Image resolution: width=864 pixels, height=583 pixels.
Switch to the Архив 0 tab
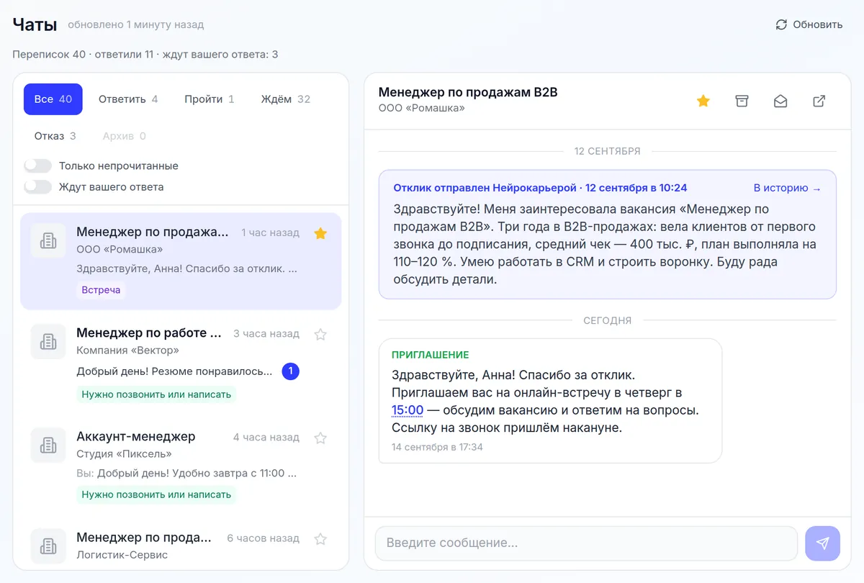124,136
